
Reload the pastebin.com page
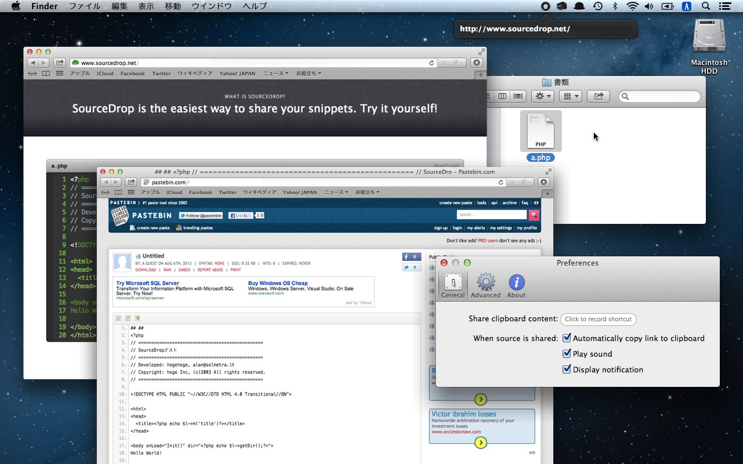pos(501,182)
